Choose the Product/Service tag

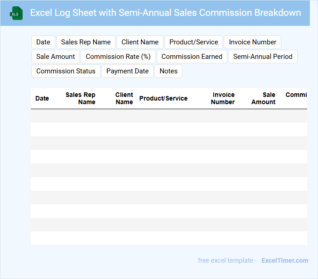pyautogui.click(x=193, y=42)
